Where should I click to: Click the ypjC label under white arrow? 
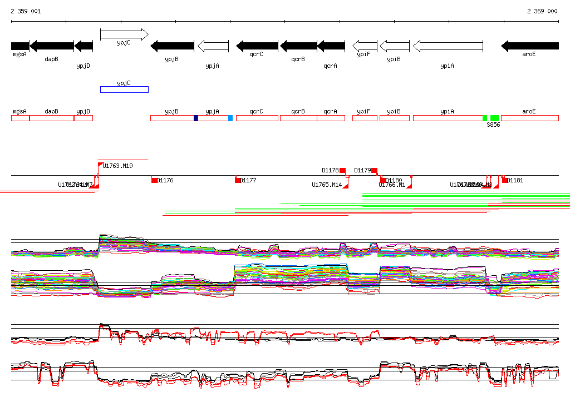[124, 42]
